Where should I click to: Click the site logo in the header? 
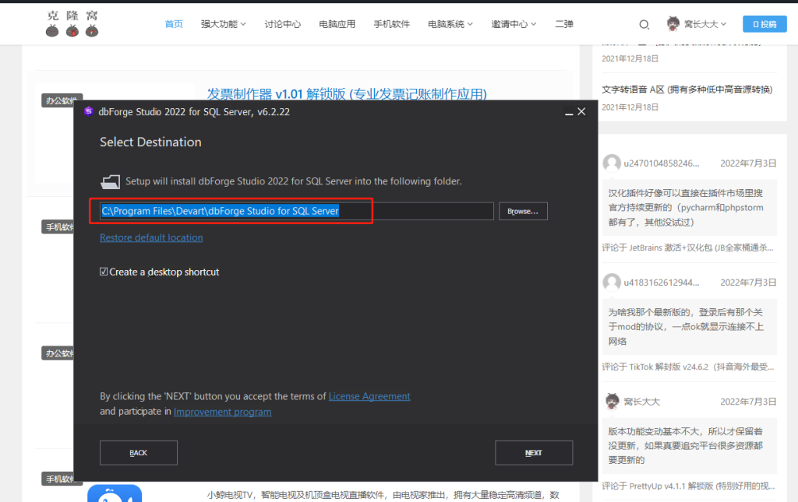72,24
